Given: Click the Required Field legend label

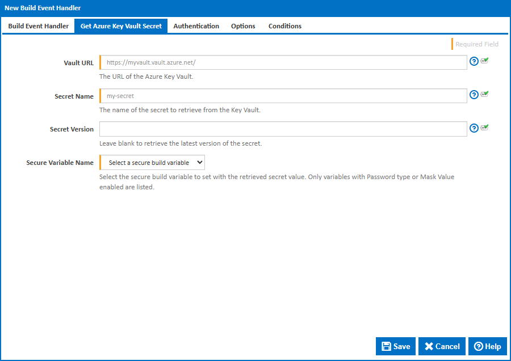Looking at the screenshot, I should pos(476,44).
